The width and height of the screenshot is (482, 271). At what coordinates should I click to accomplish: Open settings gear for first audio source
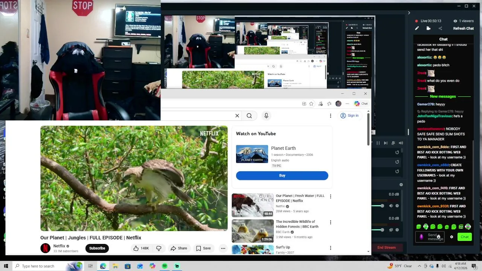[x=397, y=206]
